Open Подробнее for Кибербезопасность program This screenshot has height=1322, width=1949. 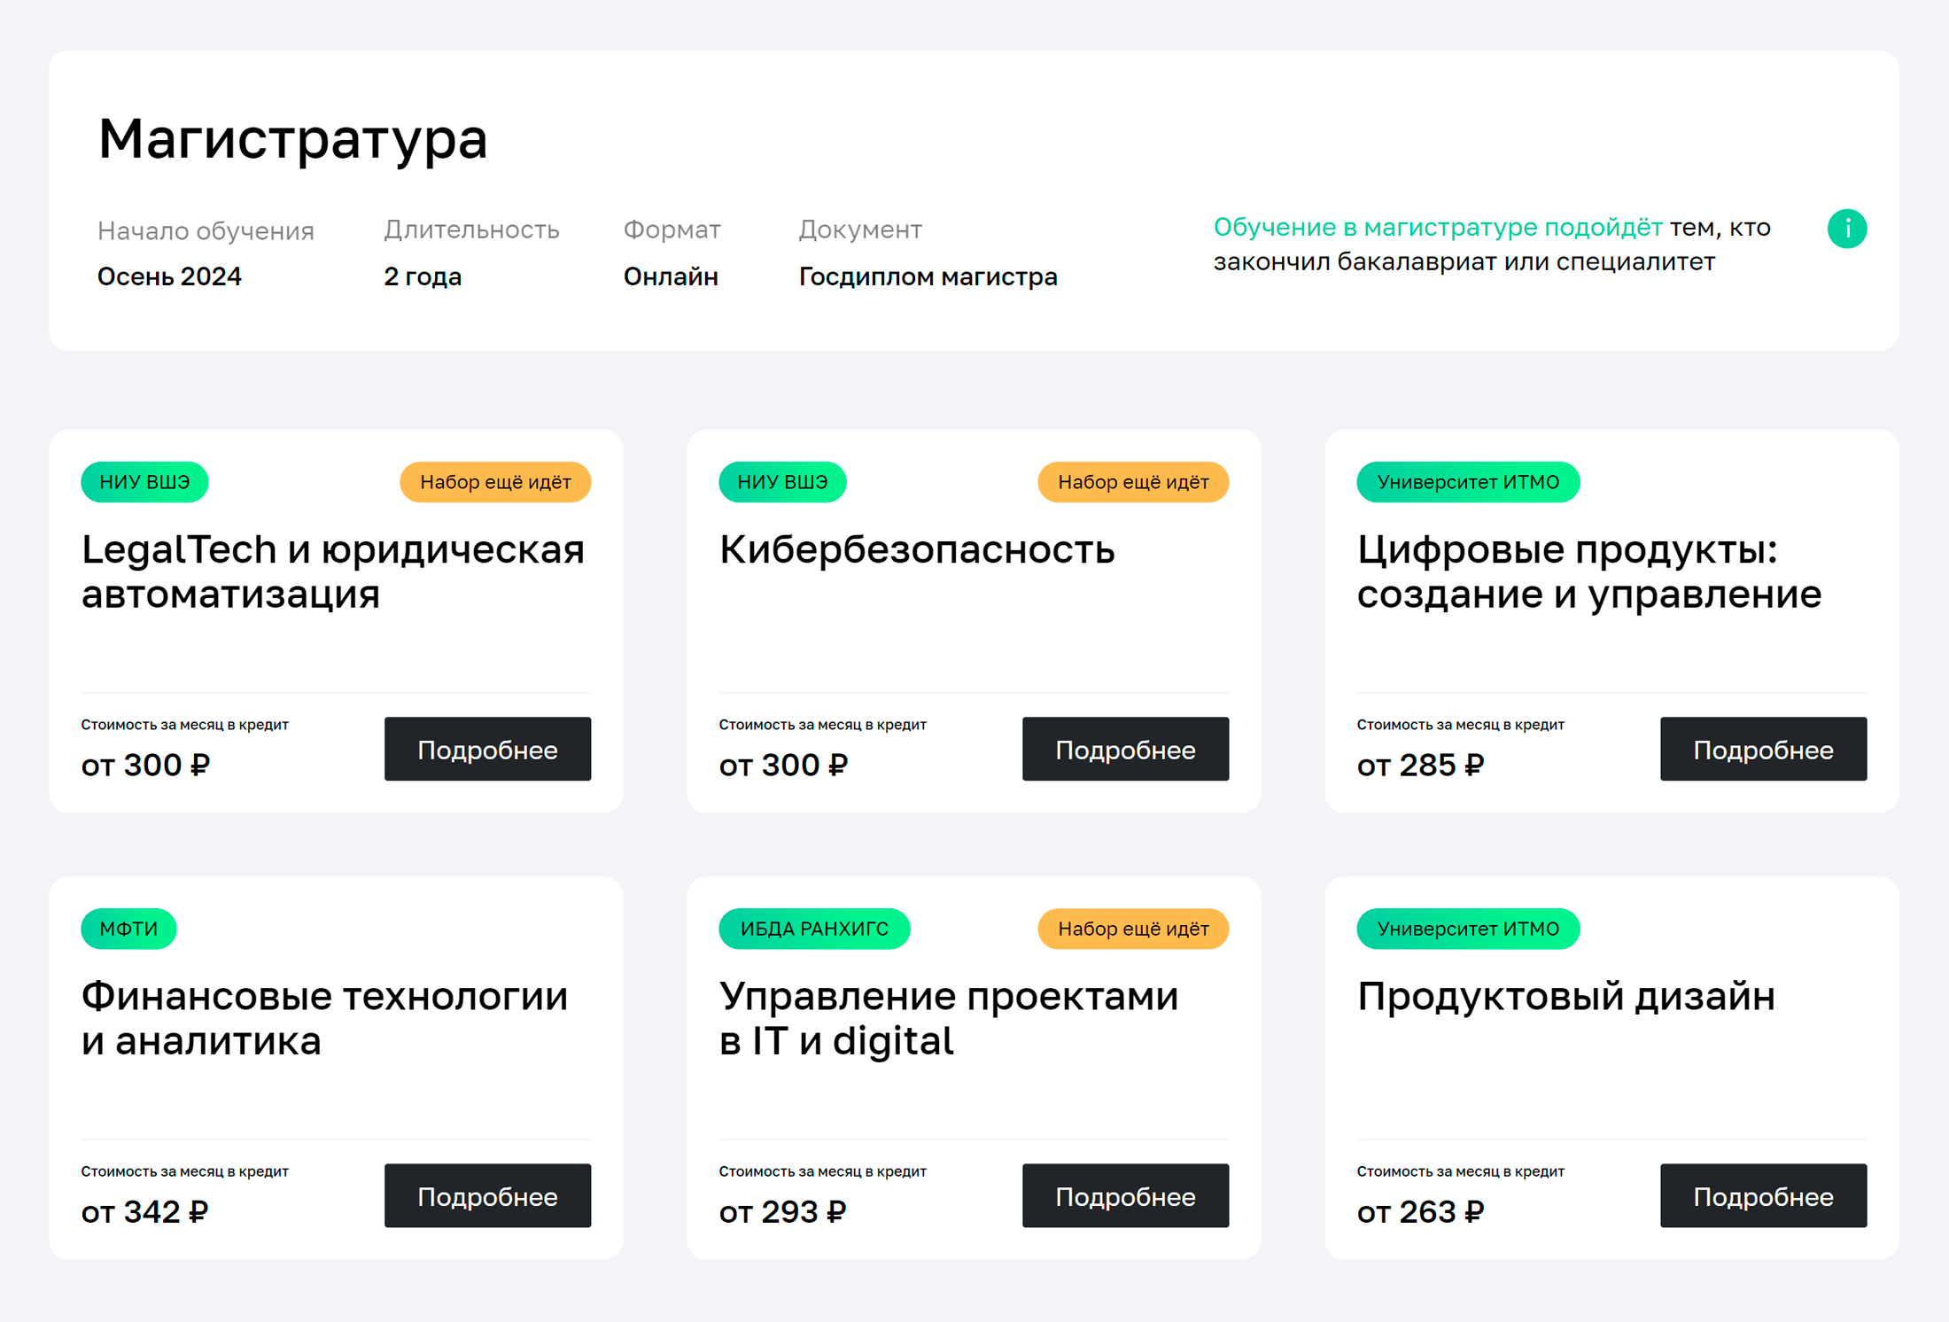[1125, 749]
